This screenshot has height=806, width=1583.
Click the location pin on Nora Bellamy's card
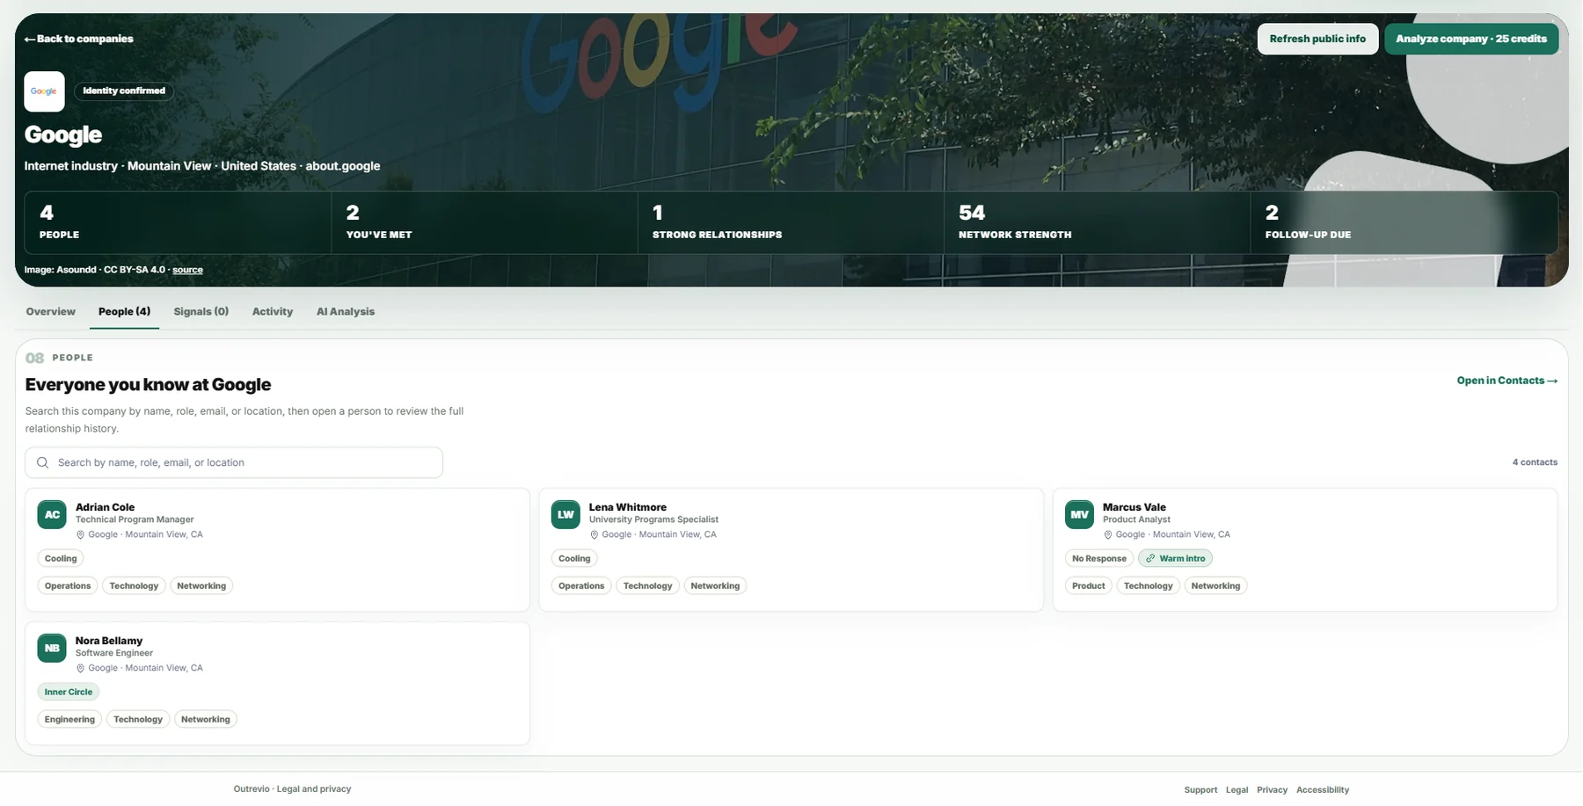pyautogui.click(x=80, y=668)
